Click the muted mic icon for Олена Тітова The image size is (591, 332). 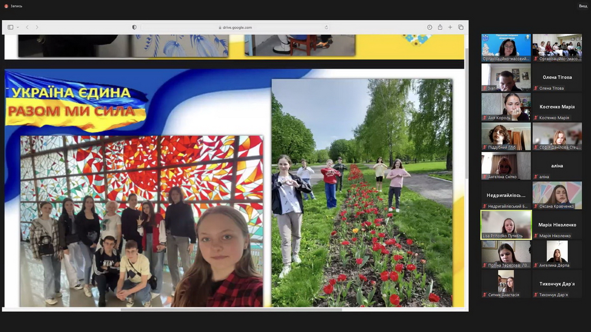click(536, 88)
